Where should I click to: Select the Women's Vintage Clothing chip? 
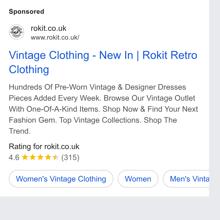pos(61,179)
